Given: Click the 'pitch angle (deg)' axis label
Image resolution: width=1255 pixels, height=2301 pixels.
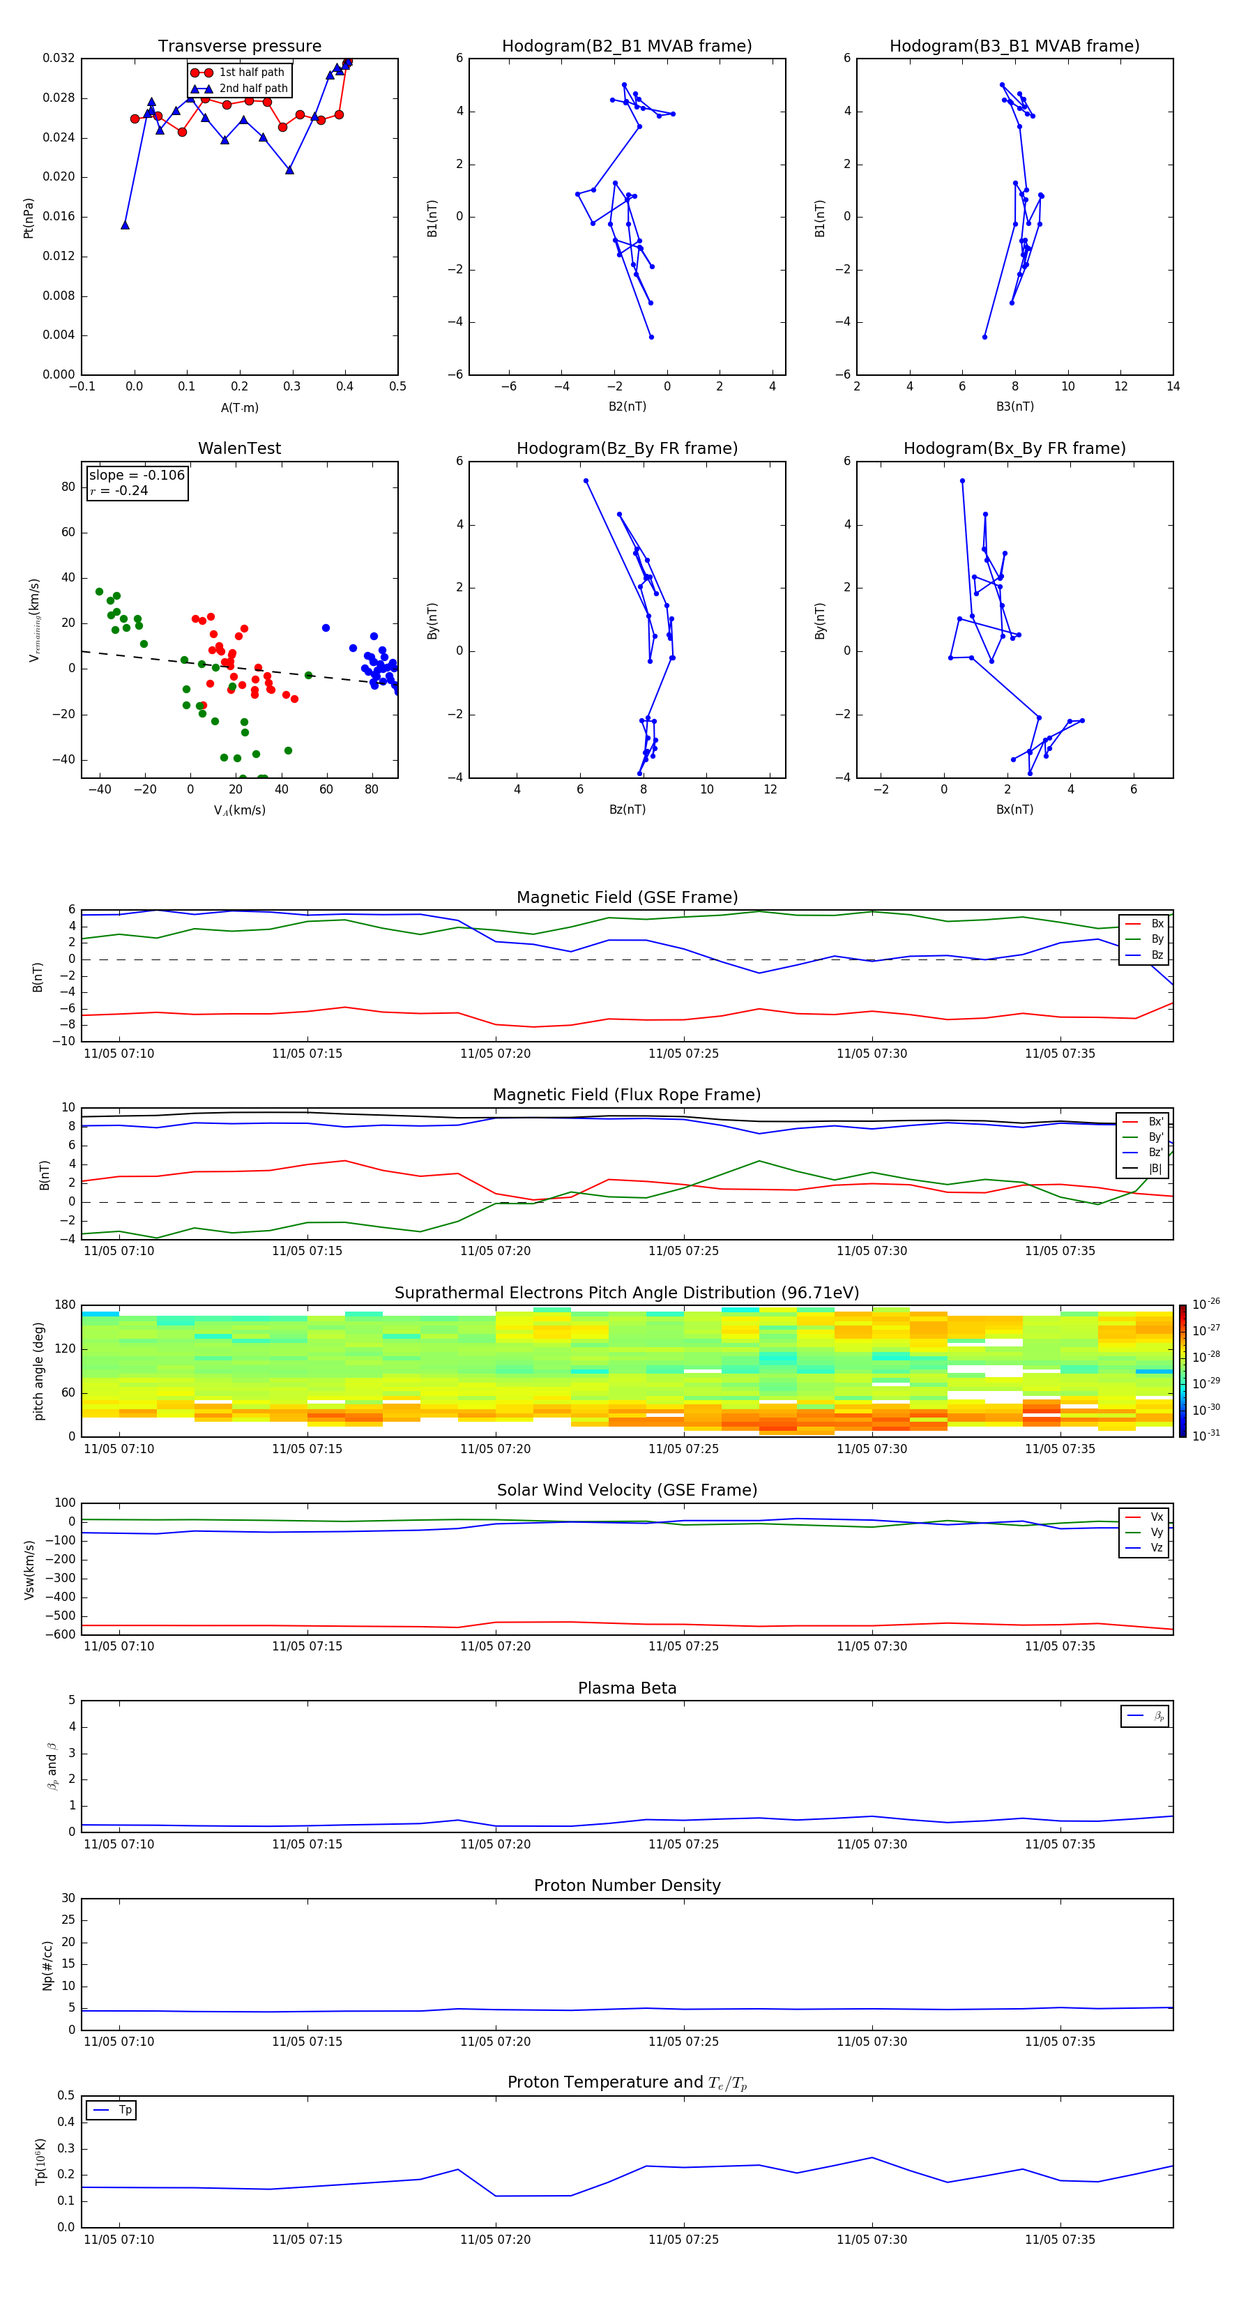Looking at the screenshot, I should (38, 1371).
